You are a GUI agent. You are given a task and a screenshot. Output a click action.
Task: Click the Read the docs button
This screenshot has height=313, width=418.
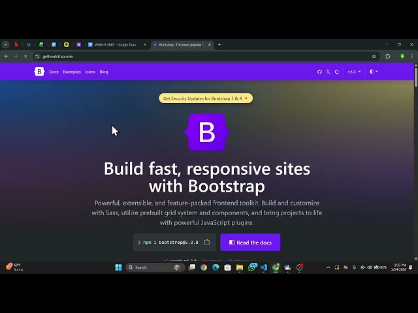[250, 243]
